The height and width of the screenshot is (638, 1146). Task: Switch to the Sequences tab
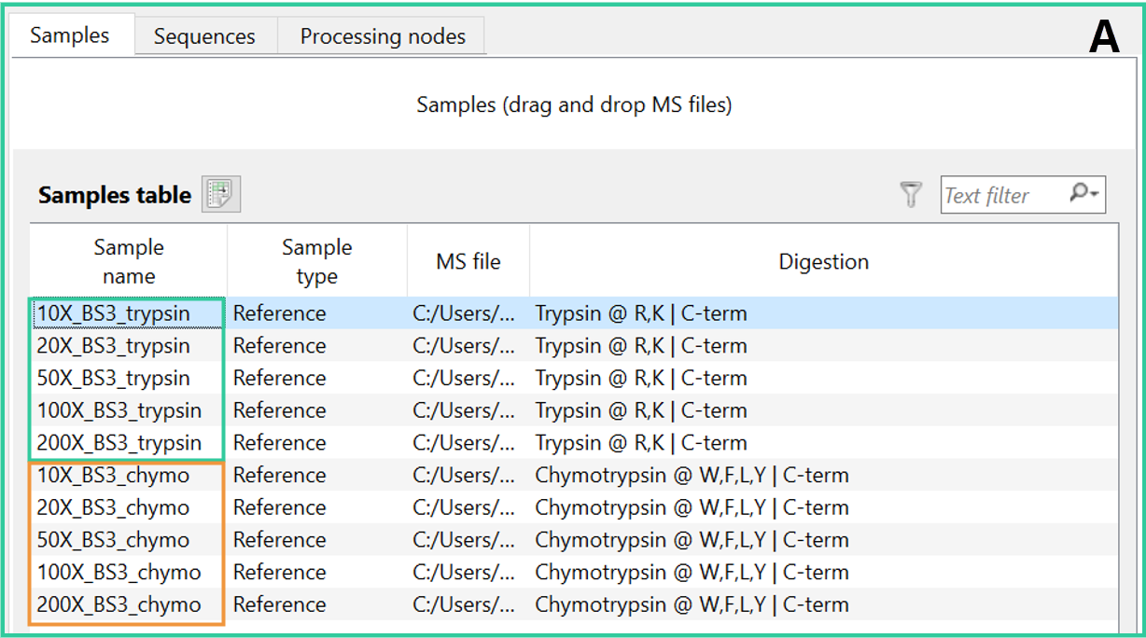pos(204,36)
